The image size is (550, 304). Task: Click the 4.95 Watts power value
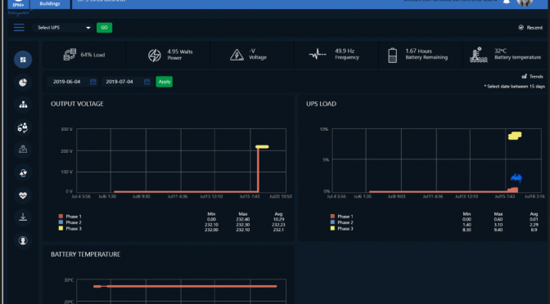pyautogui.click(x=180, y=51)
